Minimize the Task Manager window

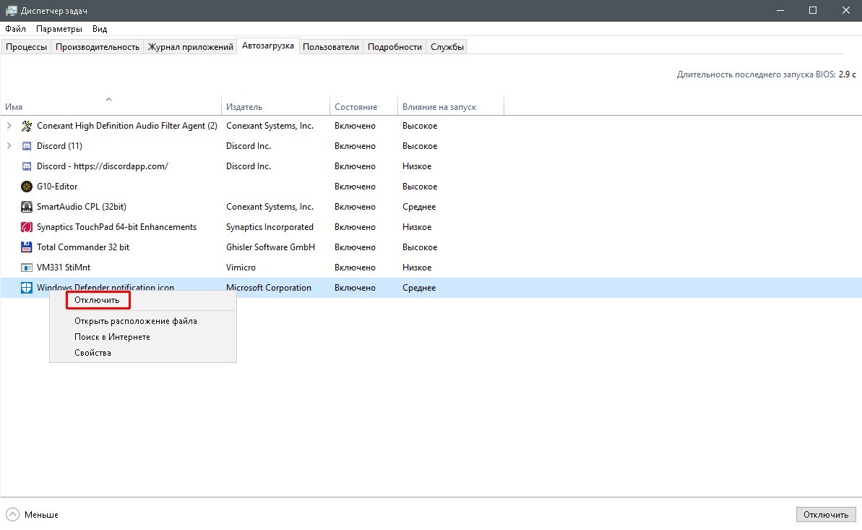[x=780, y=10]
